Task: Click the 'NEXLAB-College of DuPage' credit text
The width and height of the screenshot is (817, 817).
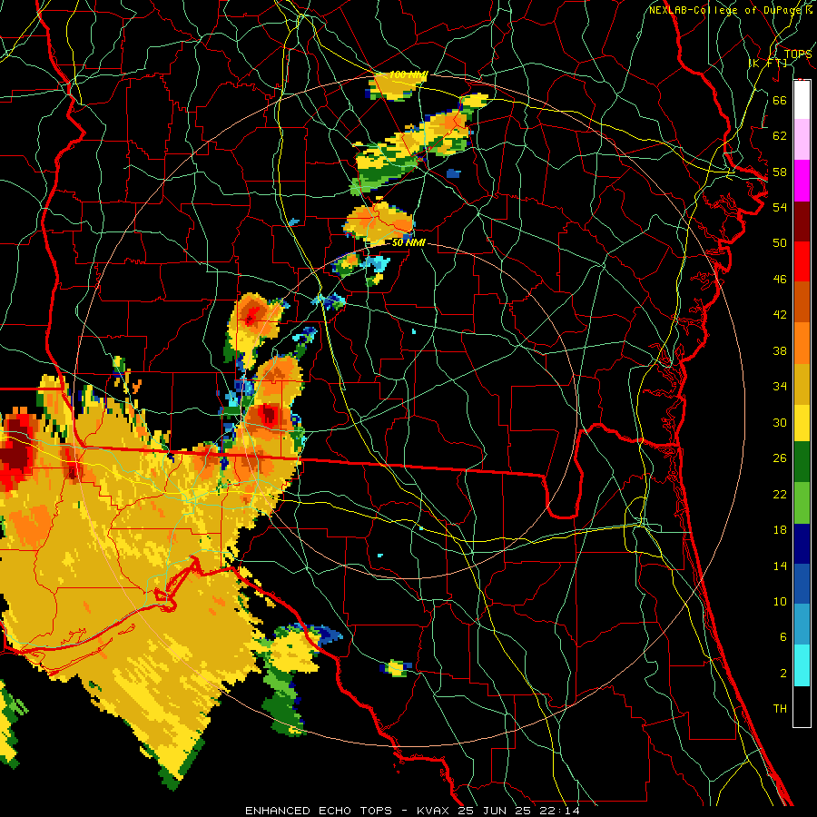Action: pos(726,10)
